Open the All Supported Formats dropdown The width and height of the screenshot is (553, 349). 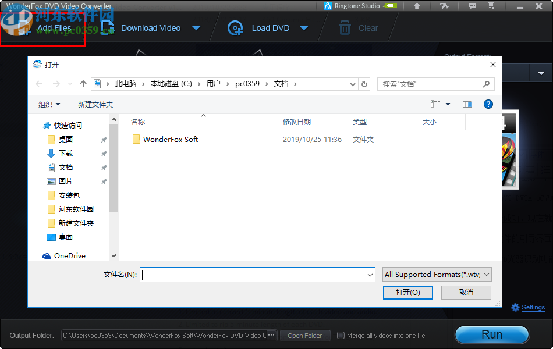pos(437,274)
